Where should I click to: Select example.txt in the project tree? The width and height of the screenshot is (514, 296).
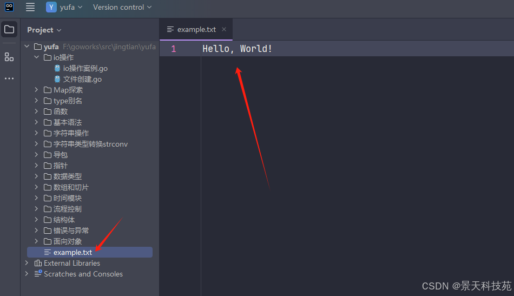pyautogui.click(x=73, y=252)
